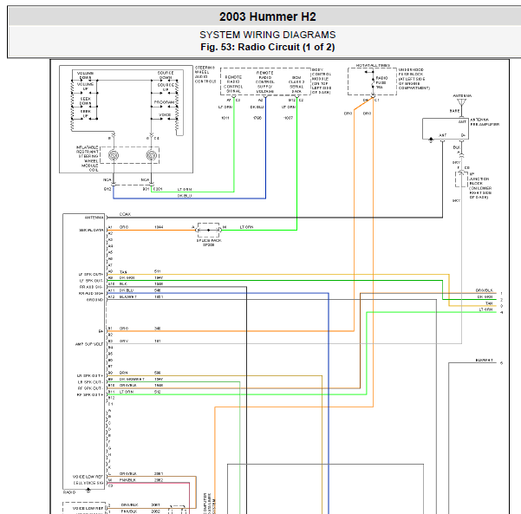521x514 pixels.
Task: Click 'STEERING WHEEL AUDIO CONTROLS' label
Action: tap(205, 75)
